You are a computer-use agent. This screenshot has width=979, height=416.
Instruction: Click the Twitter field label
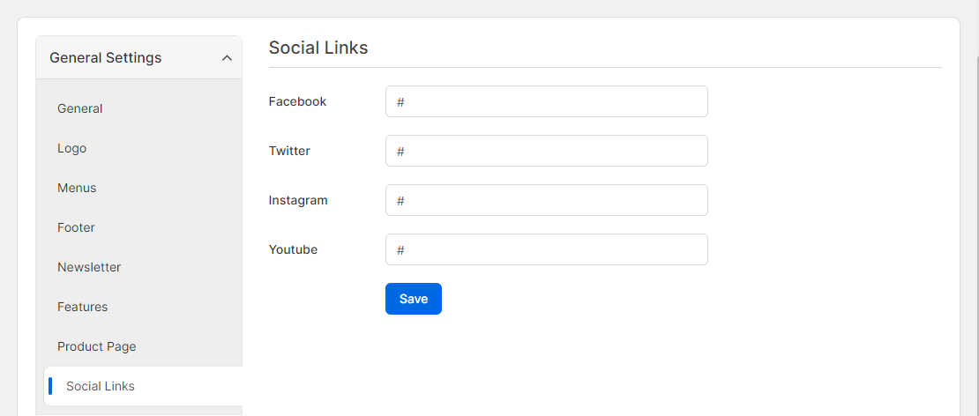click(289, 151)
